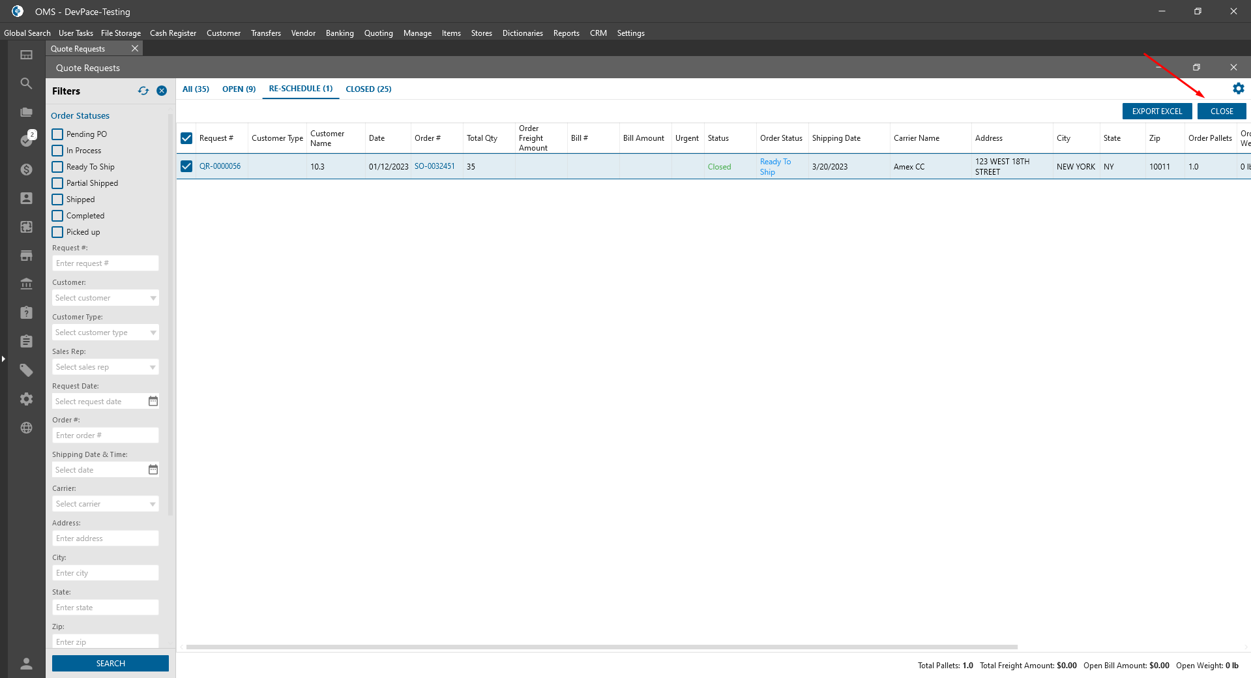This screenshot has height=678, width=1251.
Task: Click the horizontal scrollbar under the table
Action: (602, 647)
